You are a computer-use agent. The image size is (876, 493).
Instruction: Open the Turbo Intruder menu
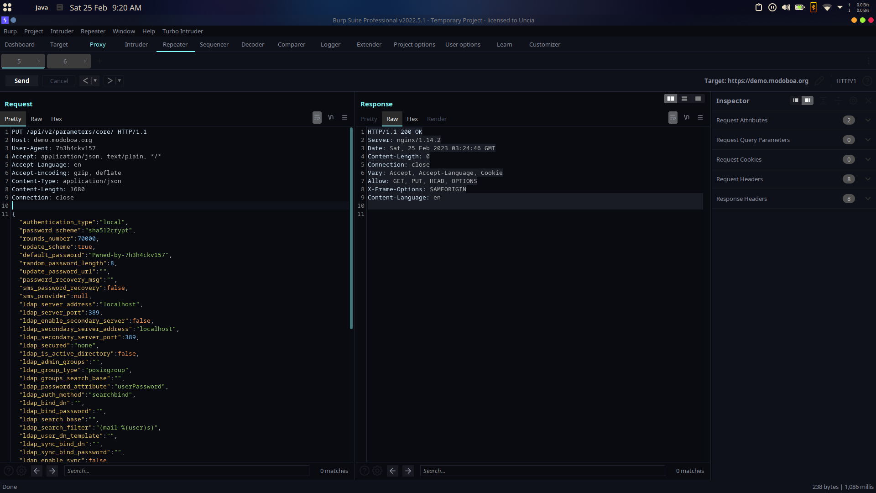182,31
